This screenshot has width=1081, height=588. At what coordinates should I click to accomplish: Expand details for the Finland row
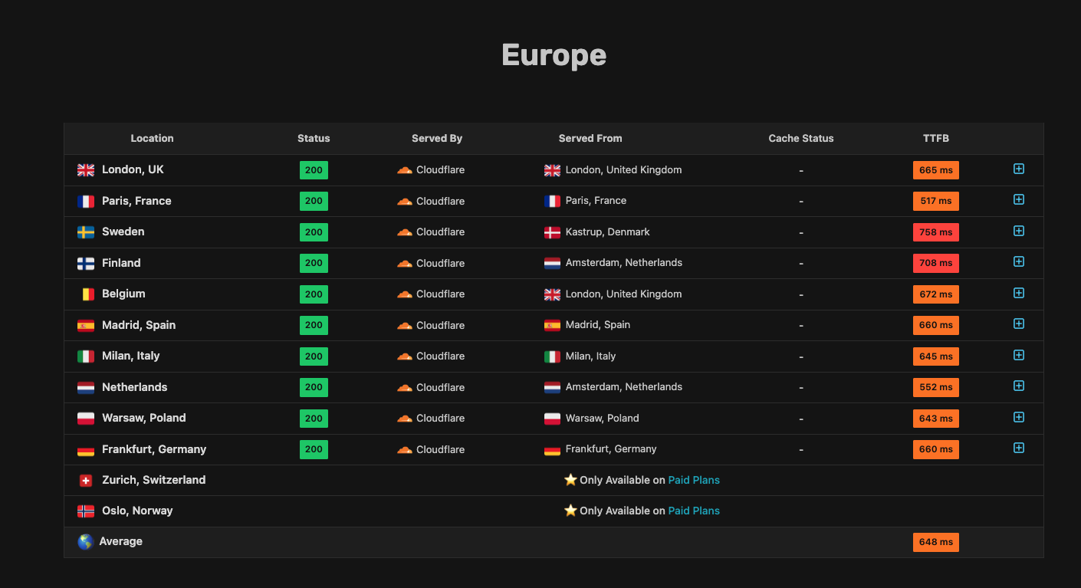1019,261
